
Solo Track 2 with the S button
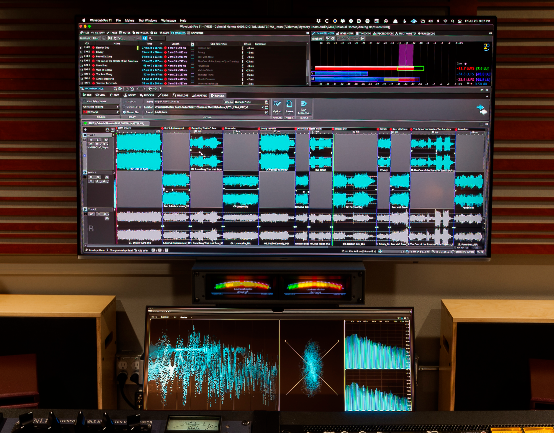click(x=98, y=177)
